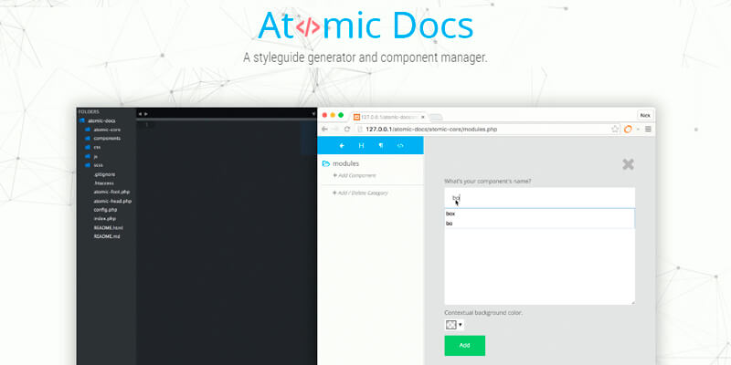Open atomic-head.php in editor sidebar
Image resolution: width=731 pixels, height=365 pixels.
pos(112,201)
